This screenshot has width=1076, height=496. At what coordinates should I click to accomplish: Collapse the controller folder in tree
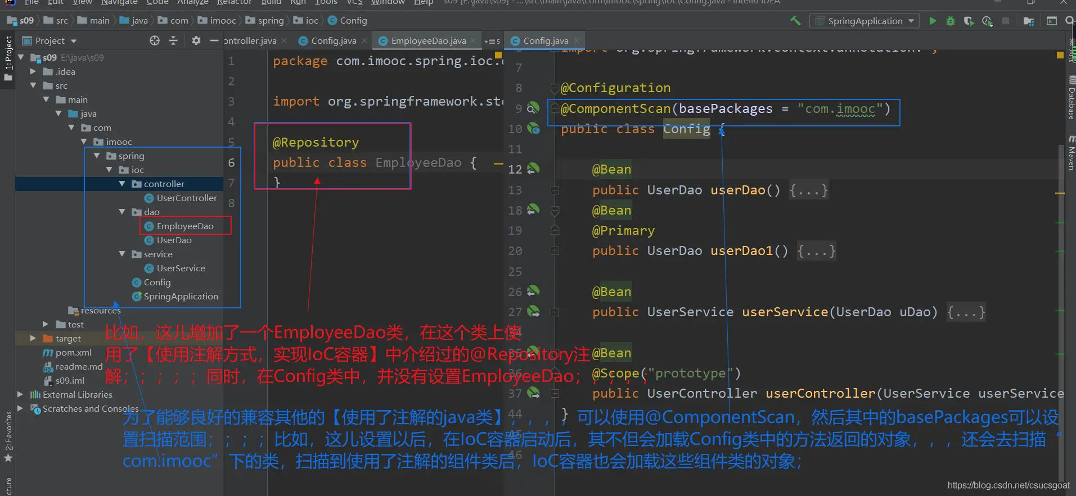coord(122,184)
